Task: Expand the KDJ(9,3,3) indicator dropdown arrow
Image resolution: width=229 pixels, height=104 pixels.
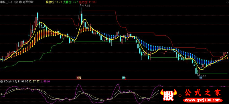Action: pyautogui.click(x=2, y=81)
